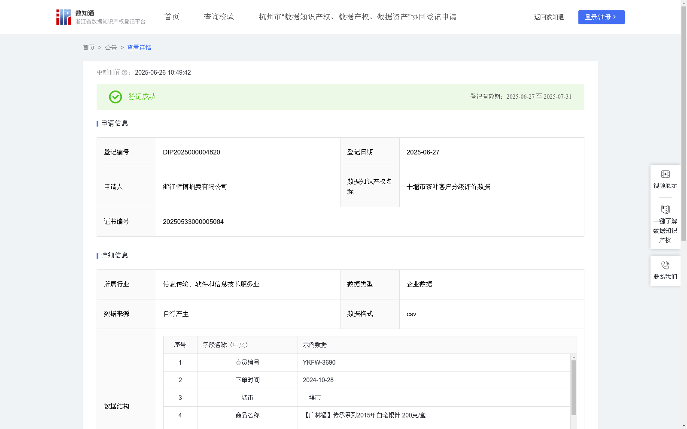Click the 查看详情 breadcrumb item
This screenshot has width=687, height=429.
click(x=139, y=48)
